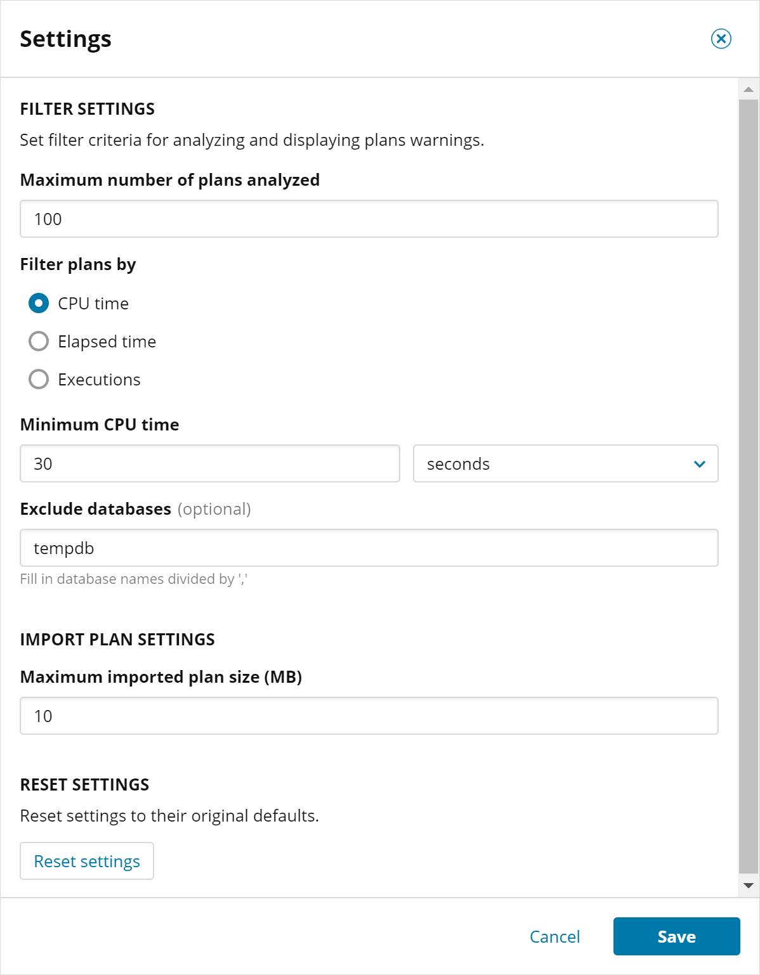Click the Maximum number of plans field
The height and width of the screenshot is (975, 760).
369,219
